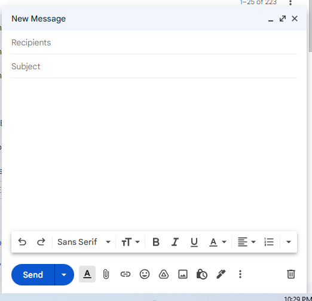This screenshot has width=312, height=301.
Task: Send the message
Action: [x=33, y=275]
